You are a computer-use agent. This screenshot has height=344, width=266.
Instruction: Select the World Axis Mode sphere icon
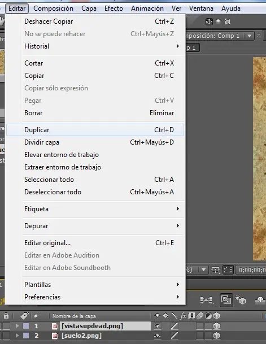pyautogui.click(x=218, y=21)
